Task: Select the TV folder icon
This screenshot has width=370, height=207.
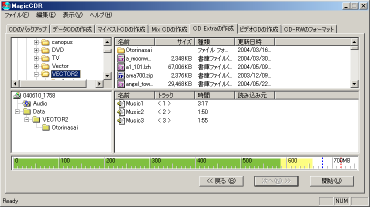Action: (45, 58)
